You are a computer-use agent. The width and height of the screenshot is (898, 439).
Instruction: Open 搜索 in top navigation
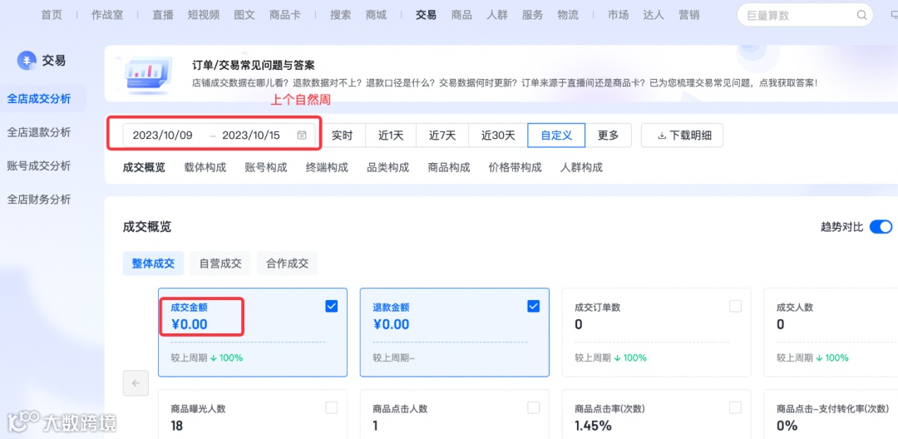[x=340, y=16]
